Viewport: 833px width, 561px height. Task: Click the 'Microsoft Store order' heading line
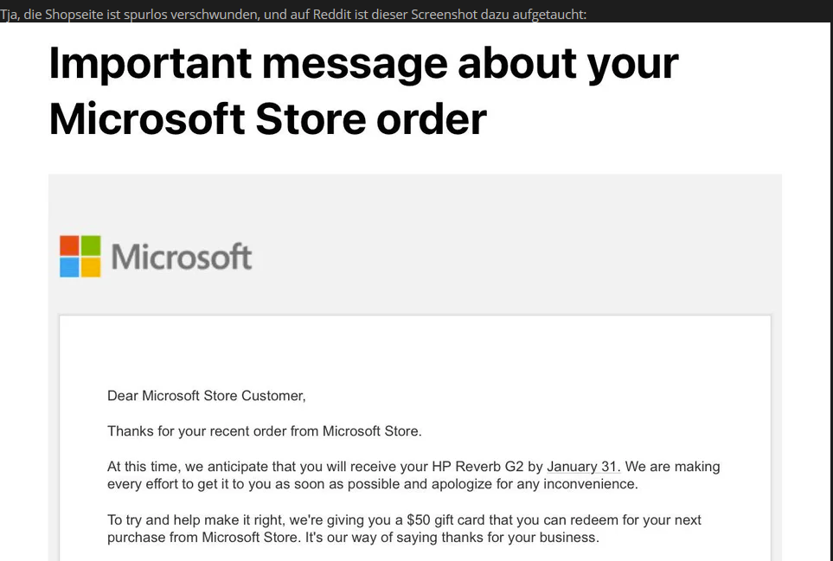pos(267,118)
